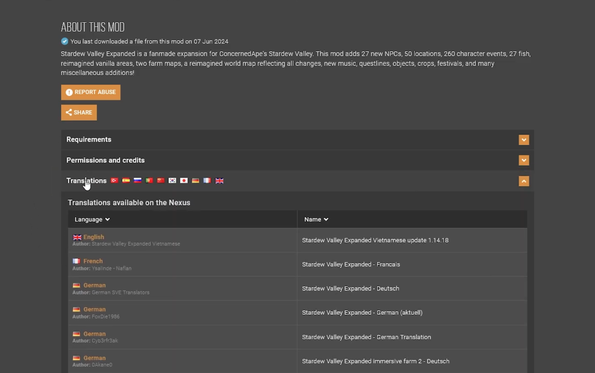Click the 'About this mod' heading
This screenshot has width=595, height=373.
tap(93, 27)
